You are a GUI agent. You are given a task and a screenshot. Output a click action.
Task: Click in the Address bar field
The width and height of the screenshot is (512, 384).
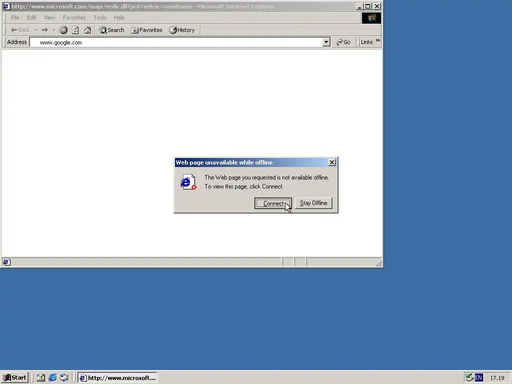tap(176, 42)
